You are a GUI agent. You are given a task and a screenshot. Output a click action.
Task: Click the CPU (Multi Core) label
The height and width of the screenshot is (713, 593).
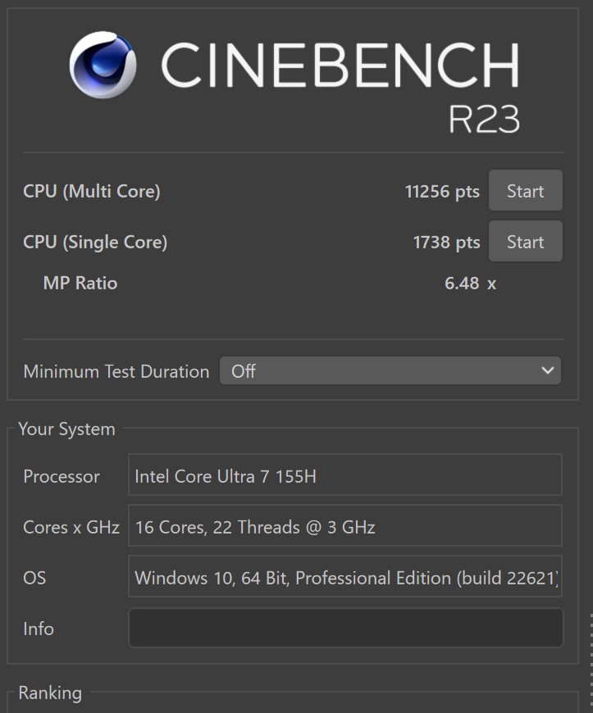[x=92, y=192]
